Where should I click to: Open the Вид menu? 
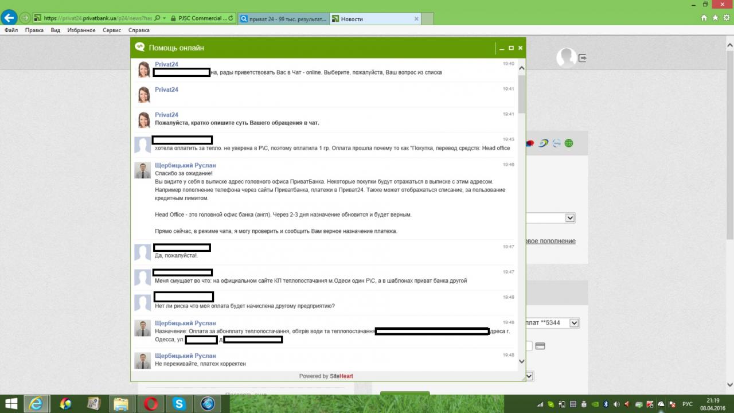(56, 30)
